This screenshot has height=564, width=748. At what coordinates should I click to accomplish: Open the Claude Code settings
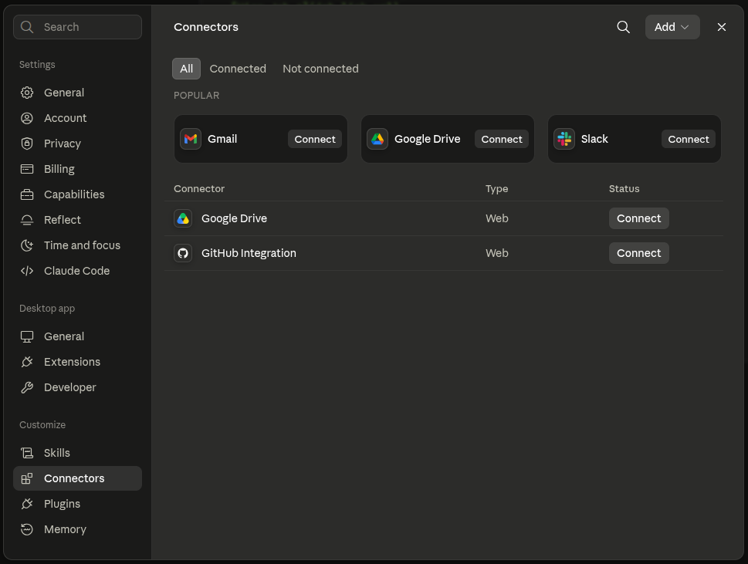pyautogui.click(x=77, y=271)
